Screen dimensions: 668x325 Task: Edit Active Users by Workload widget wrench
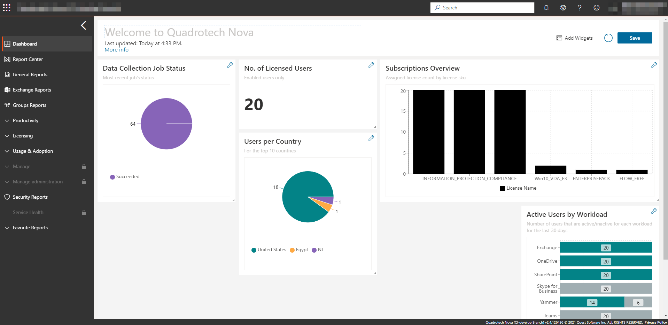click(654, 211)
